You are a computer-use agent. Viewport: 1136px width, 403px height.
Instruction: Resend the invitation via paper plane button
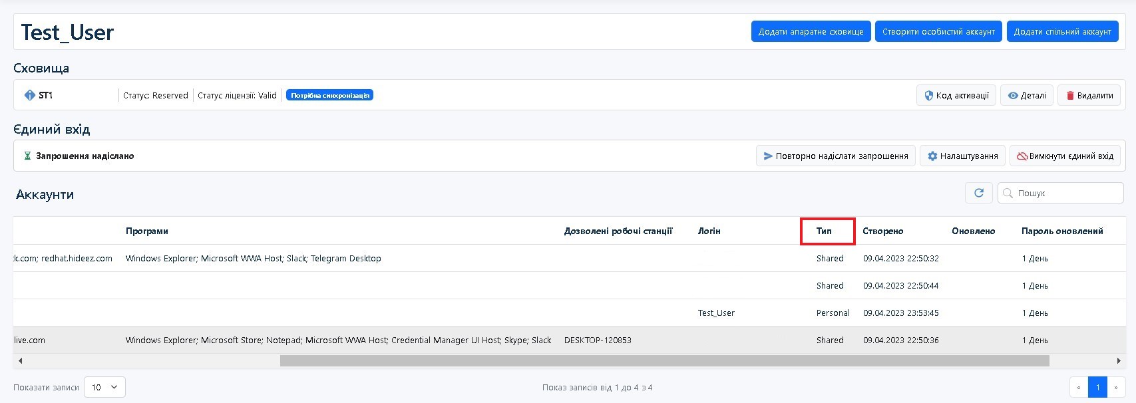(835, 156)
